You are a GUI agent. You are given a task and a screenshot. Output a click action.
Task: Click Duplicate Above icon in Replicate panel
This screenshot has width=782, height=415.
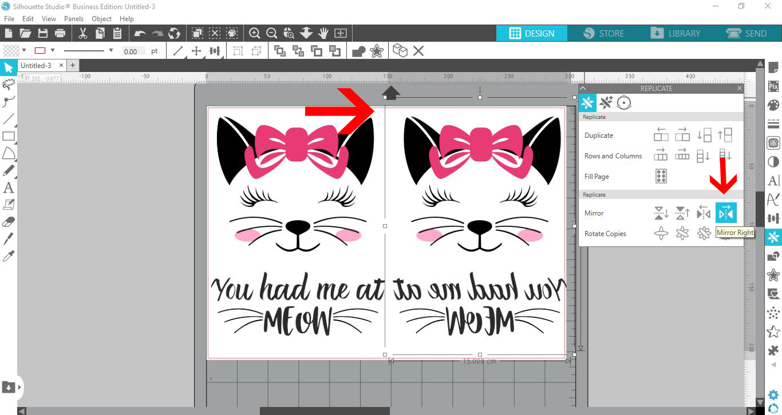[x=725, y=135]
